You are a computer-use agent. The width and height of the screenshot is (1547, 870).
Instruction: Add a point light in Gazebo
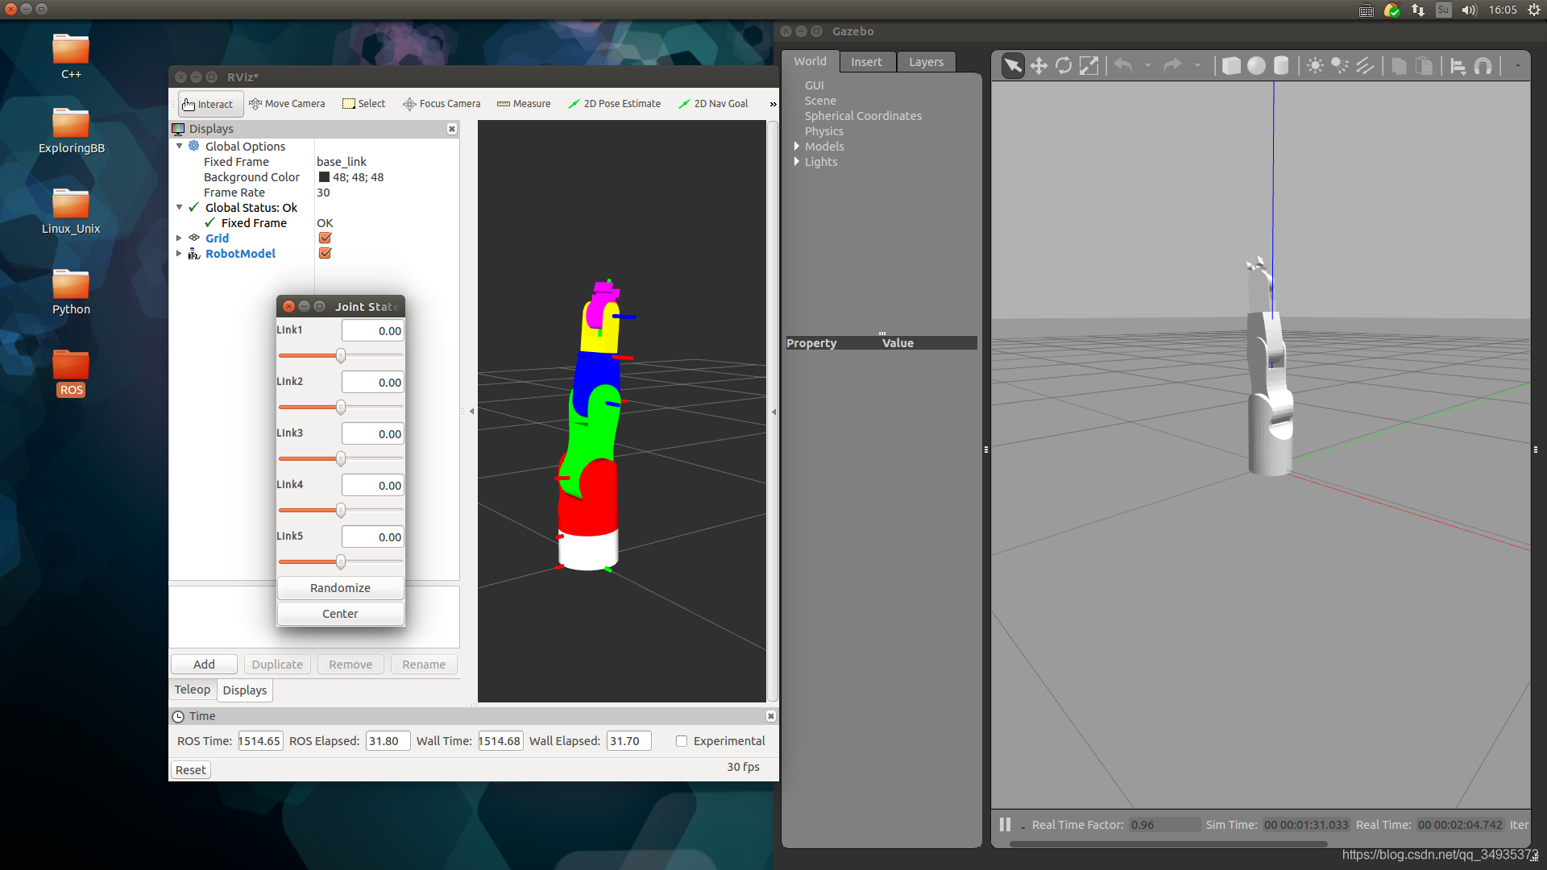tap(1315, 66)
